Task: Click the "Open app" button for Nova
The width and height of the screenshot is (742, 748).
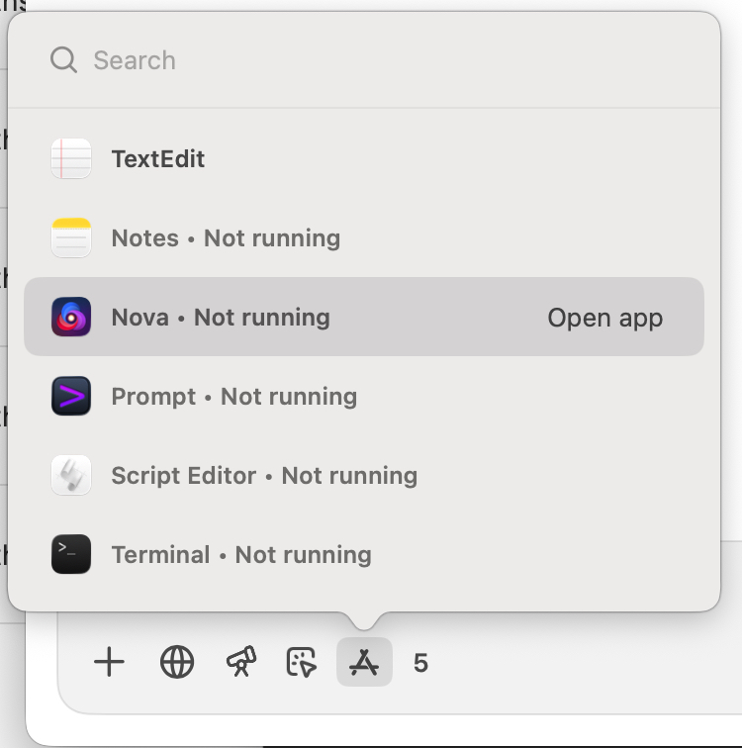Action: [604, 318]
